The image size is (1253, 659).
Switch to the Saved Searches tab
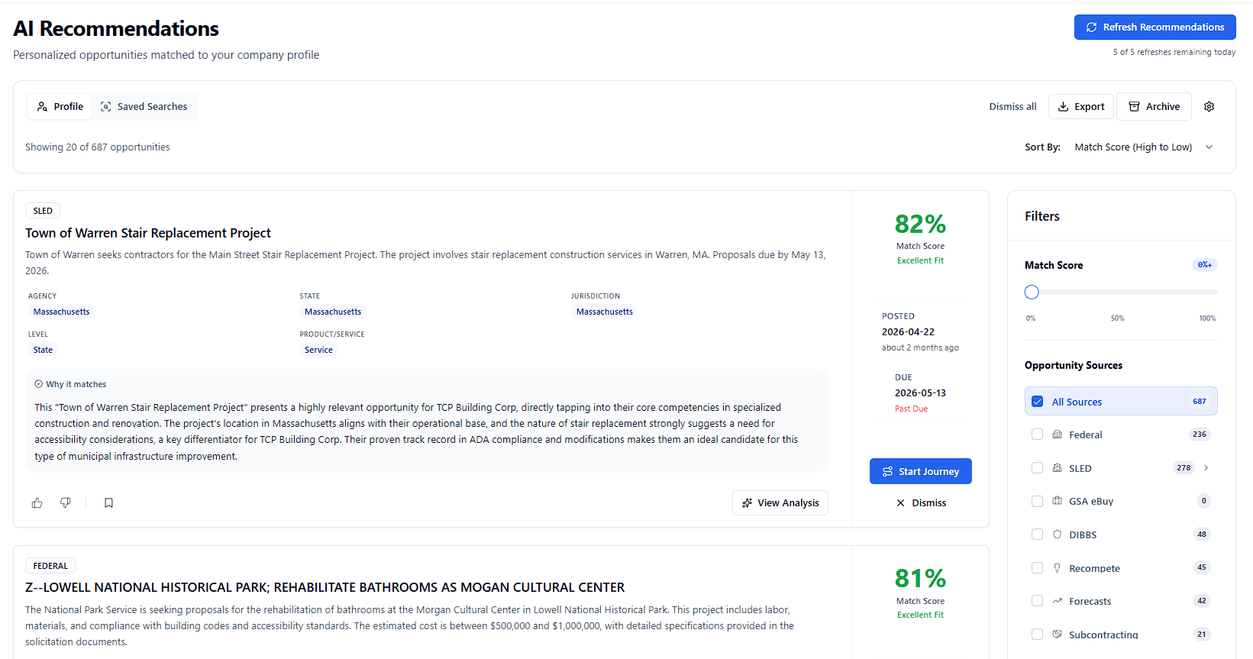[144, 107]
